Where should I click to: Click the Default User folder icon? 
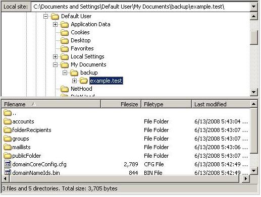tap(55, 17)
